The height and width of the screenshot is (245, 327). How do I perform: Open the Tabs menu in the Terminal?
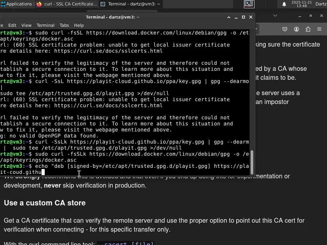64,25
